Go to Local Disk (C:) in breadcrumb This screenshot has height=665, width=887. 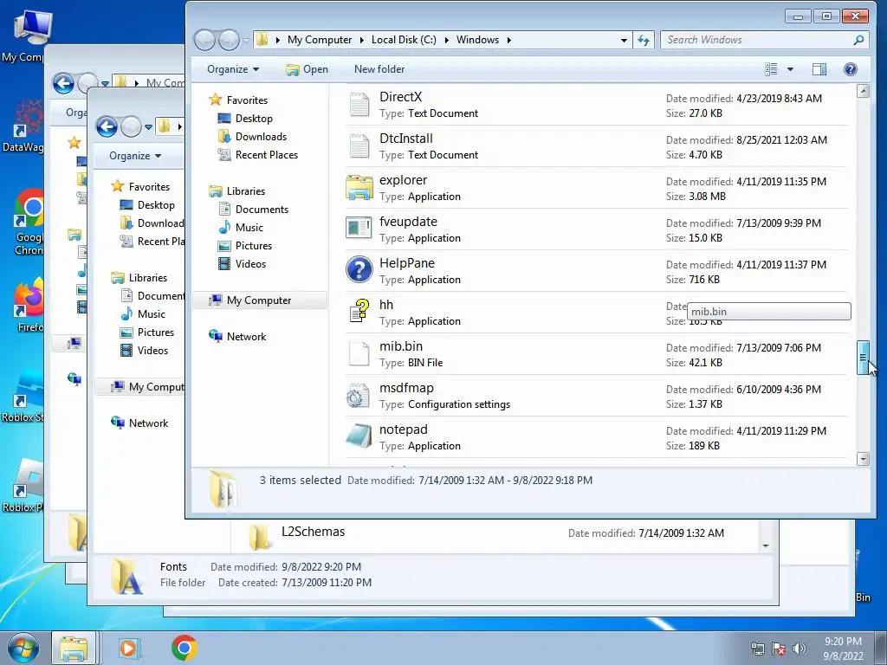coord(404,40)
